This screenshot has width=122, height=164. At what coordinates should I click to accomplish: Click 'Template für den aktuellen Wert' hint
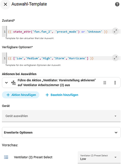30,38
